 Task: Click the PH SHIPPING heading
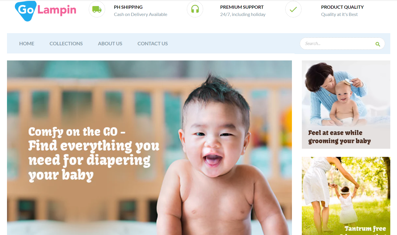click(x=128, y=7)
